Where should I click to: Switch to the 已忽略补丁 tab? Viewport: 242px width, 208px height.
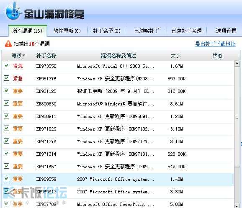tap(147, 31)
